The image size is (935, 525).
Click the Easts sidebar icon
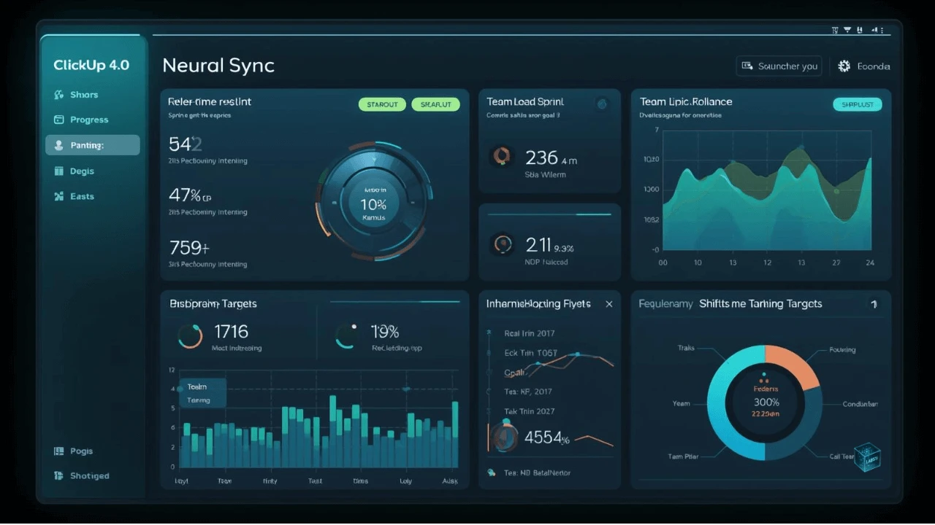pyautogui.click(x=59, y=196)
